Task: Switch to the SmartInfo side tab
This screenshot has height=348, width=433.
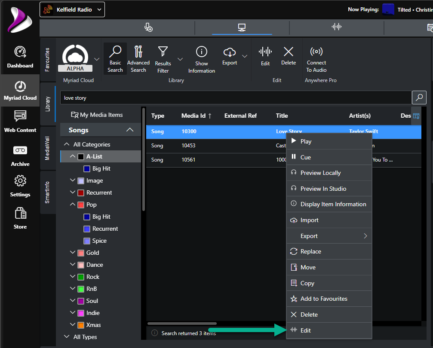Action: [x=48, y=192]
